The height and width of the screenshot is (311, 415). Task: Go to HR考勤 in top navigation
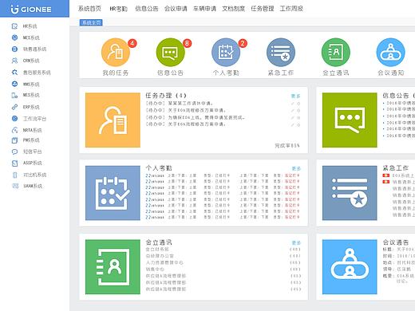click(x=119, y=9)
